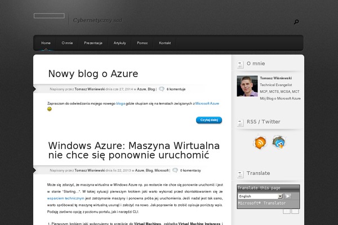The image size is (338, 225).
Task: Open the Twitter bird icon
Action: 279,142
